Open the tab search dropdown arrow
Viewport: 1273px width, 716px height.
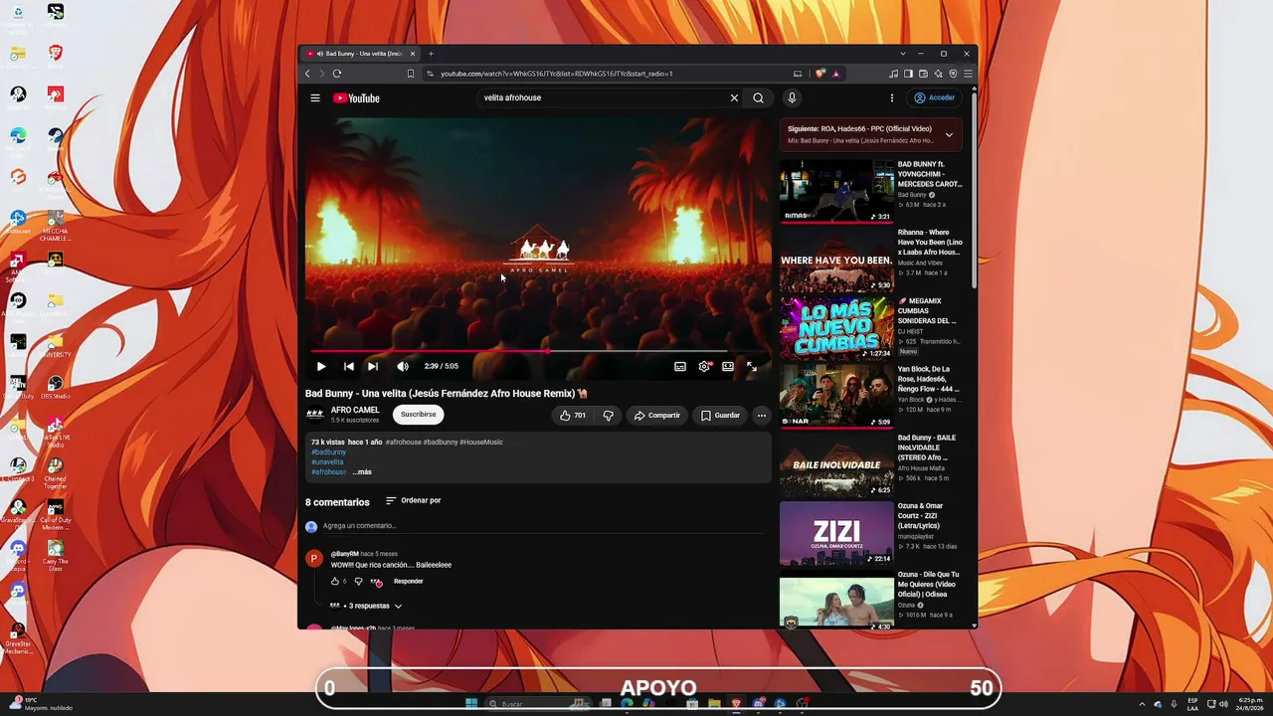pyautogui.click(x=902, y=54)
